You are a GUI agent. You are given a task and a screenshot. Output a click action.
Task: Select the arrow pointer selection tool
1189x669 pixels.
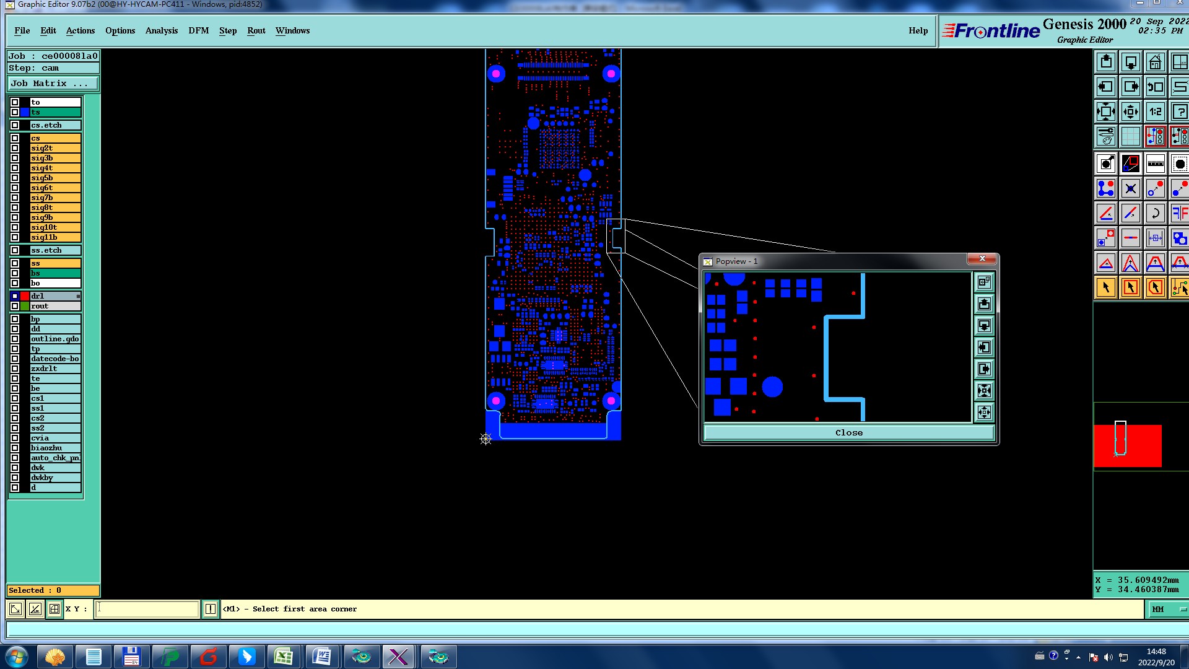click(1106, 287)
